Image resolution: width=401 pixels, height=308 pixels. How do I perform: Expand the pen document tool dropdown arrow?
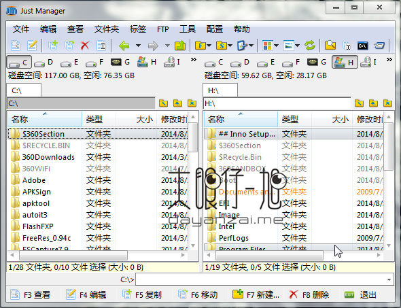pos(251,46)
